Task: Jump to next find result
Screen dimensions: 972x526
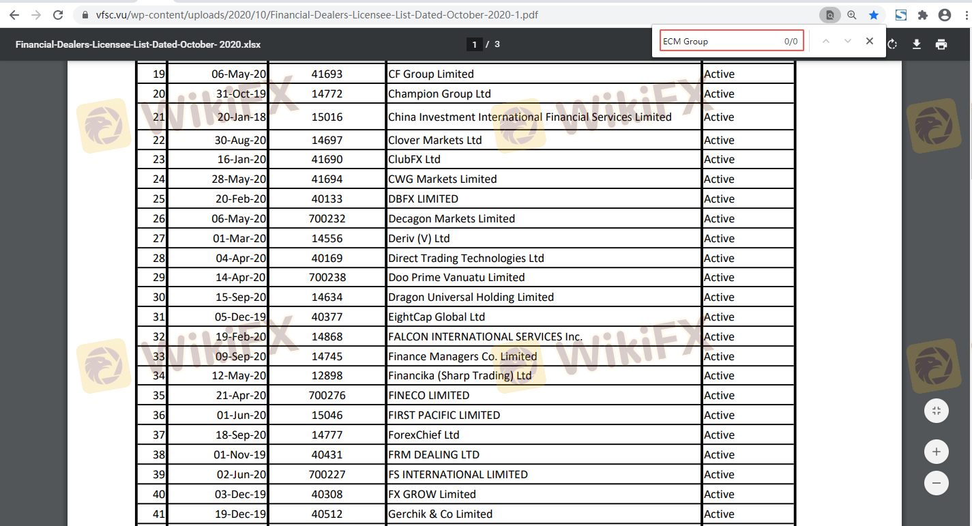Action: tap(848, 41)
